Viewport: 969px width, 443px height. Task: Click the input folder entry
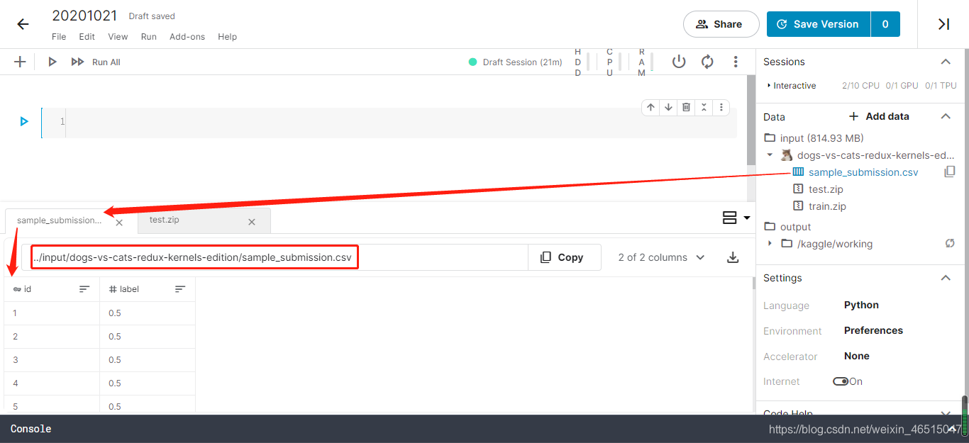821,138
